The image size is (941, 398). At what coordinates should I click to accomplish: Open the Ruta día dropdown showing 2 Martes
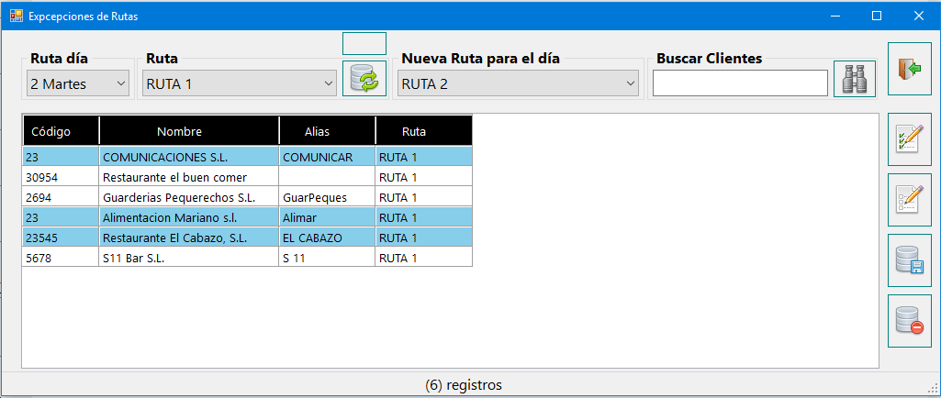(78, 83)
